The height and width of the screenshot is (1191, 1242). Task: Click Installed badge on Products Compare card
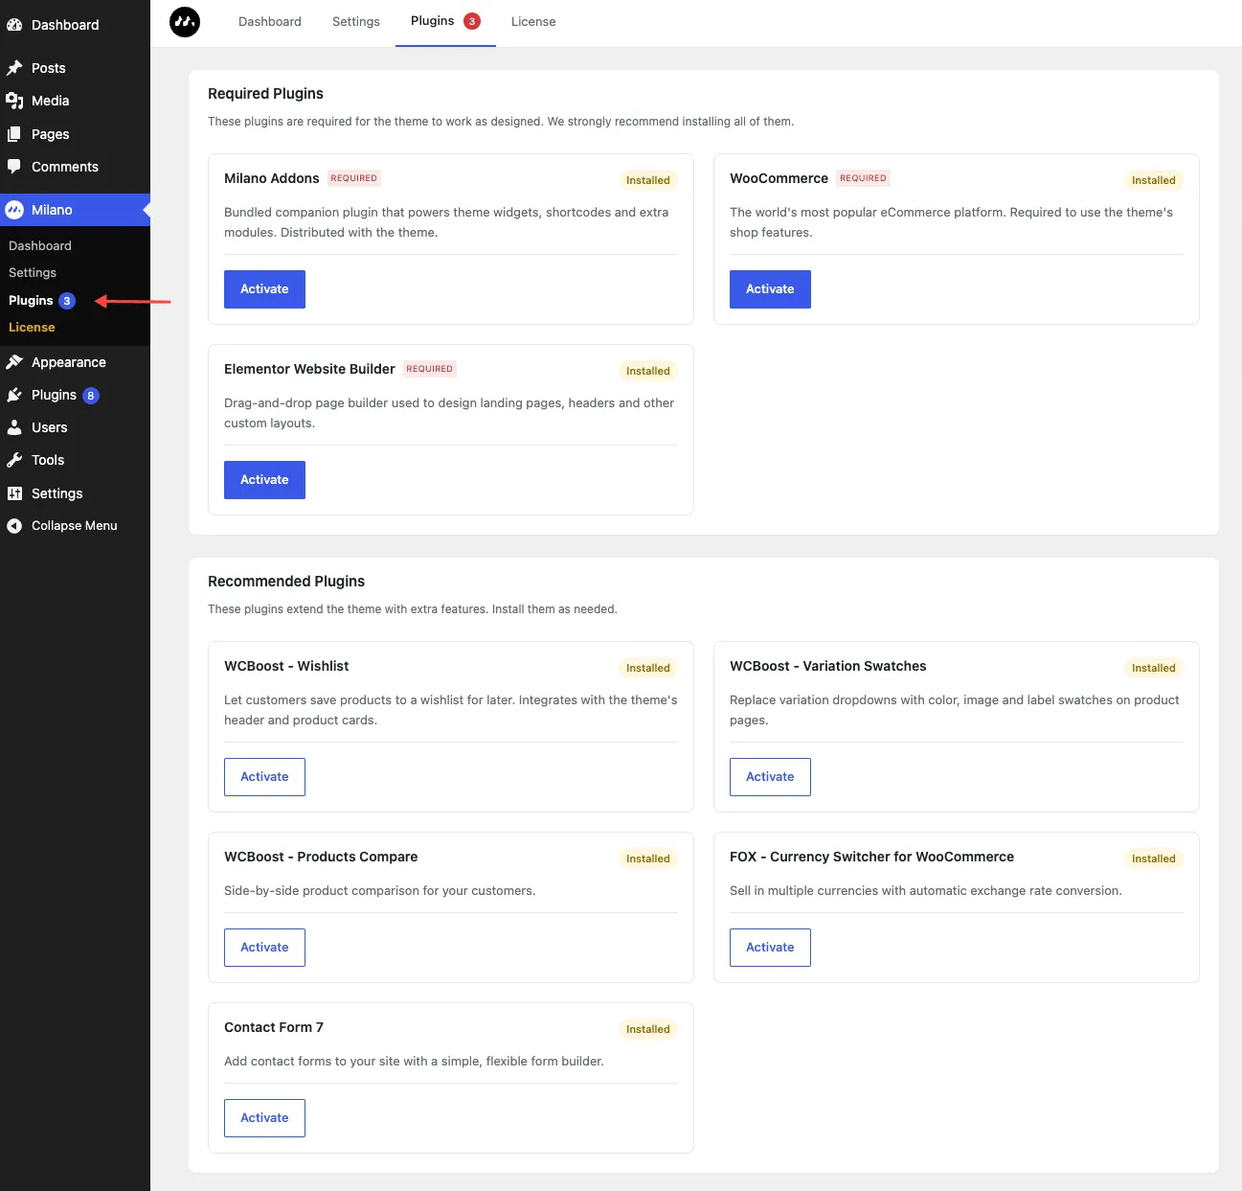tap(648, 859)
